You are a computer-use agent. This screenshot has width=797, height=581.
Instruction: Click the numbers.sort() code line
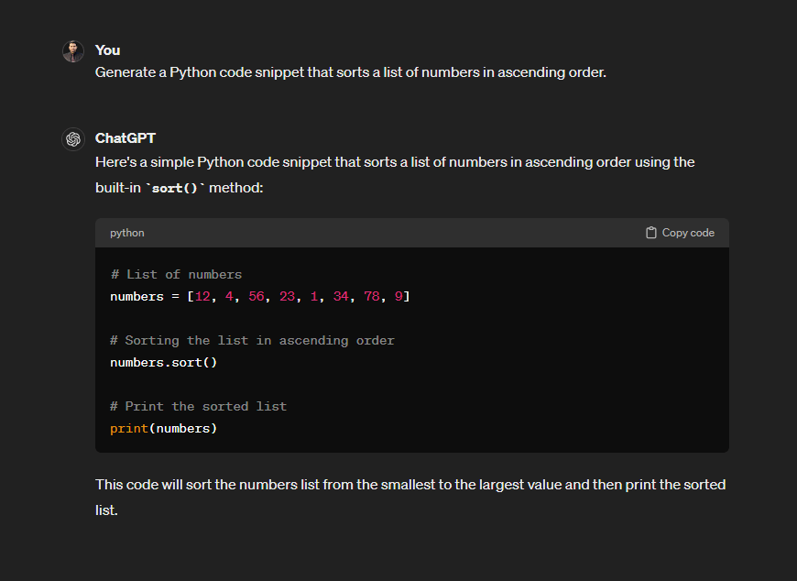(x=163, y=362)
